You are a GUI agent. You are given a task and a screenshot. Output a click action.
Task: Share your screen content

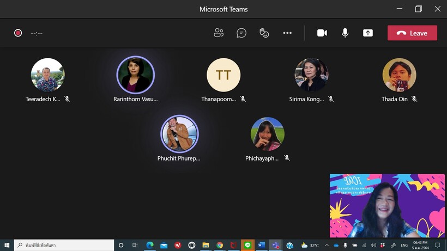tap(368, 33)
